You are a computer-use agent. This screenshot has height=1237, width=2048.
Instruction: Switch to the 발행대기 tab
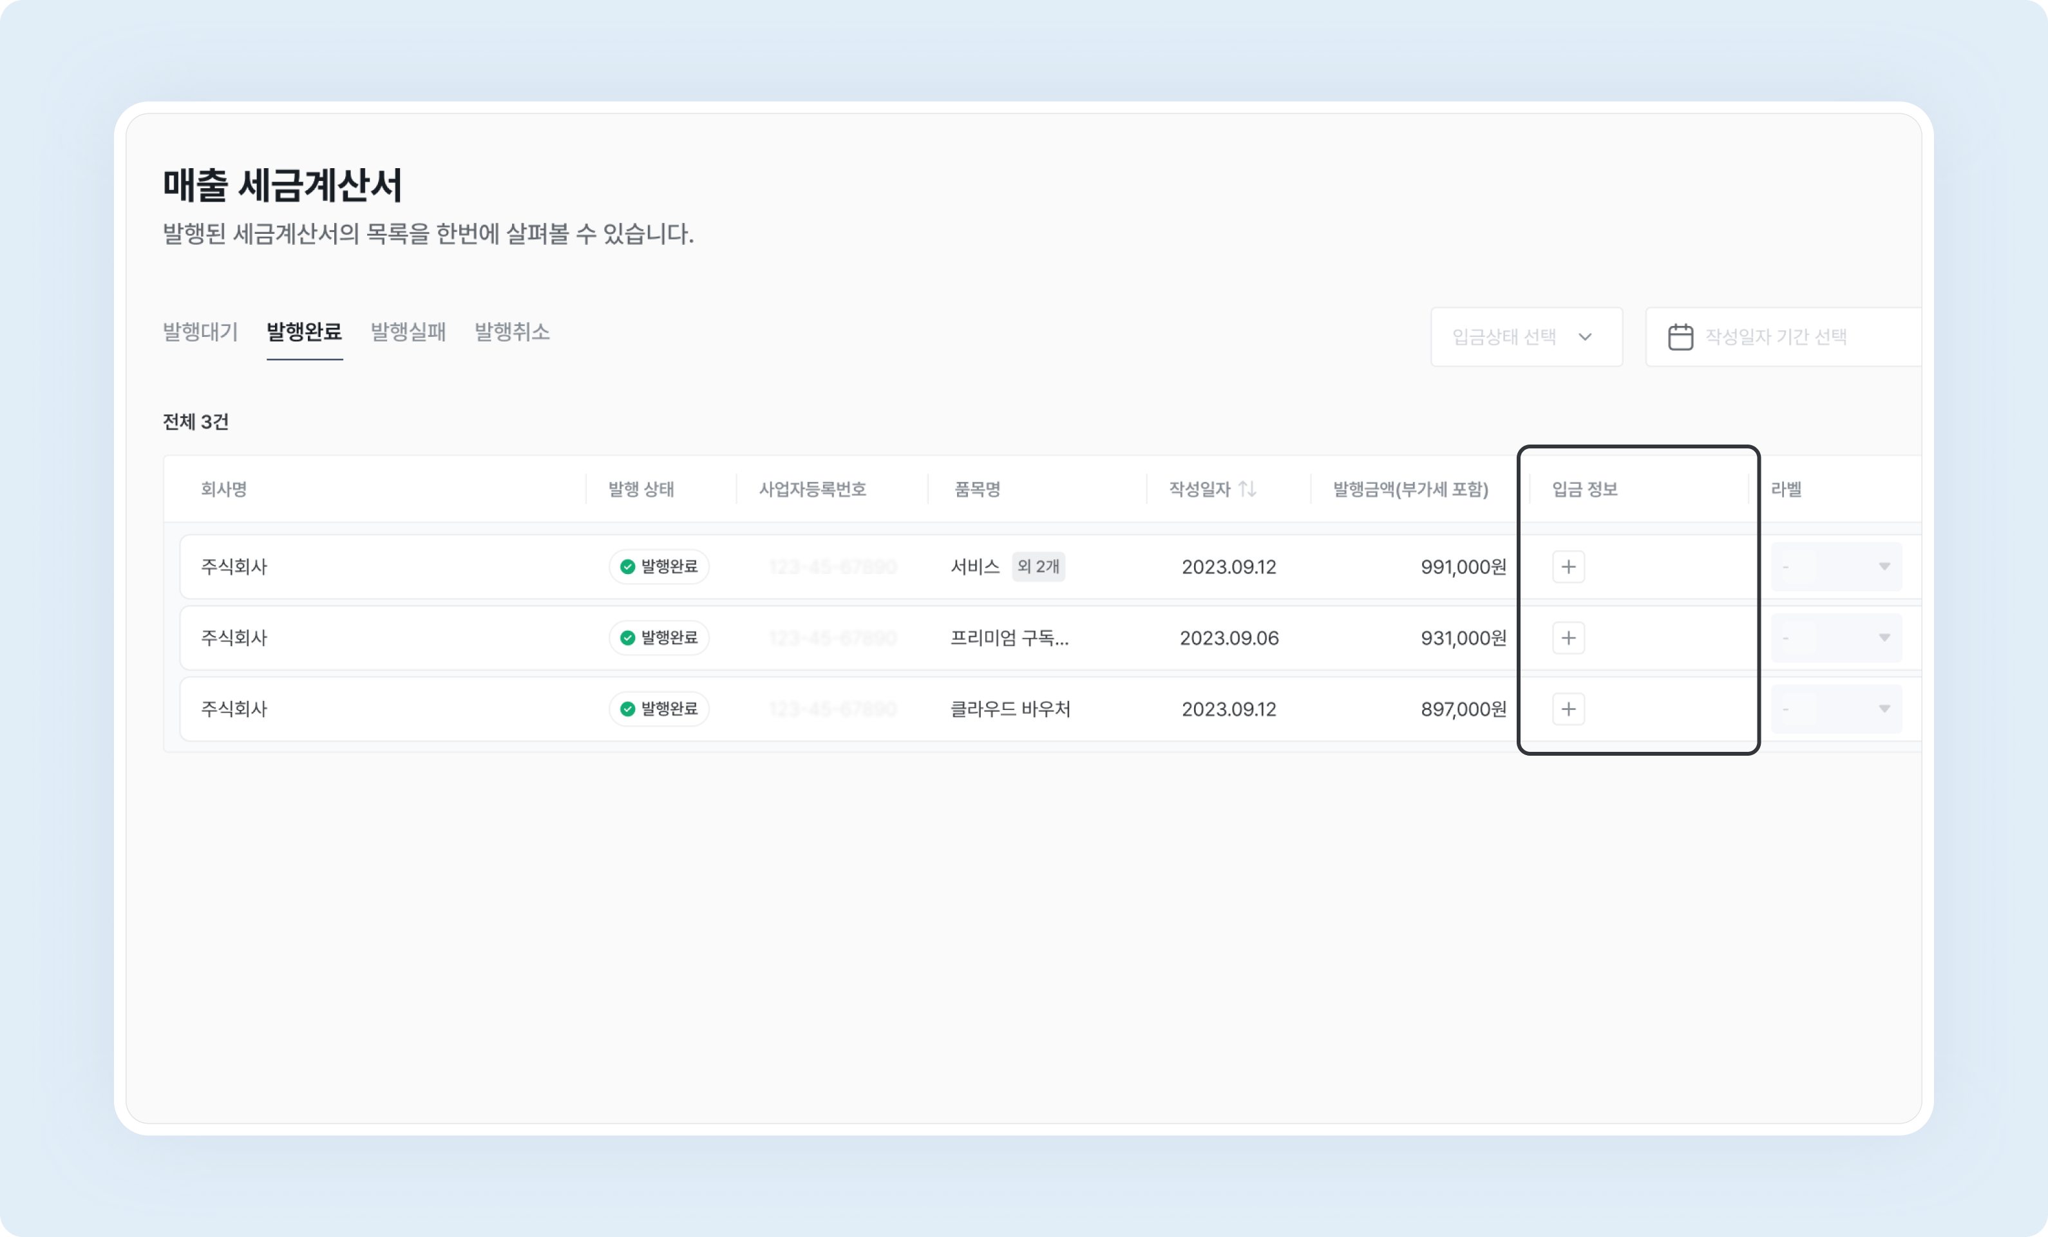[200, 332]
